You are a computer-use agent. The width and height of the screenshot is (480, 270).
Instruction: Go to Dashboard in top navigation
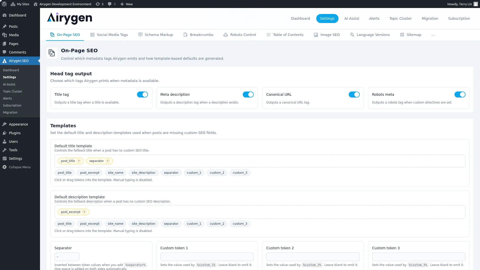[x=300, y=18]
